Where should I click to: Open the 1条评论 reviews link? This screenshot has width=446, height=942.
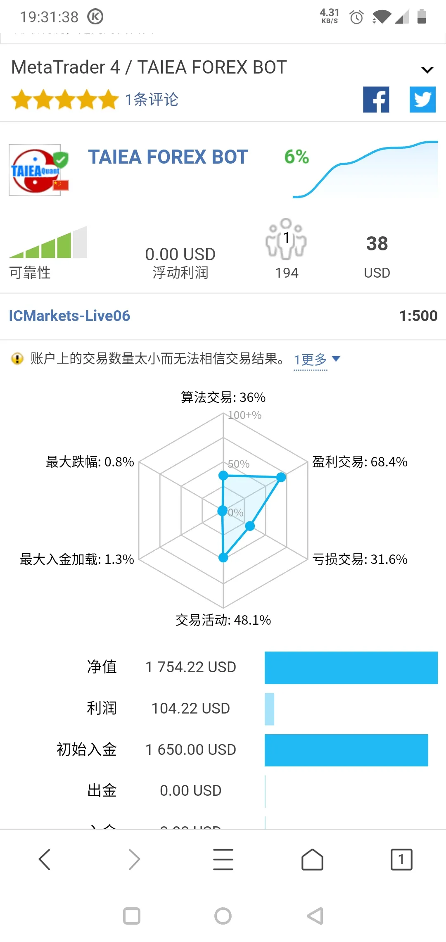(x=152, y=100)
